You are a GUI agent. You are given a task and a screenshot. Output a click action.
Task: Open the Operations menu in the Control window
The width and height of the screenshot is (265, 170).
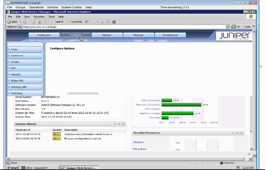click(x=36, y=7)
